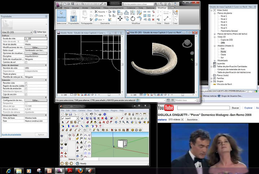This screenshot has height=174, width=259.
Task: Toggle the Camino de sol checkbox
Action: [x=26, y=63]
